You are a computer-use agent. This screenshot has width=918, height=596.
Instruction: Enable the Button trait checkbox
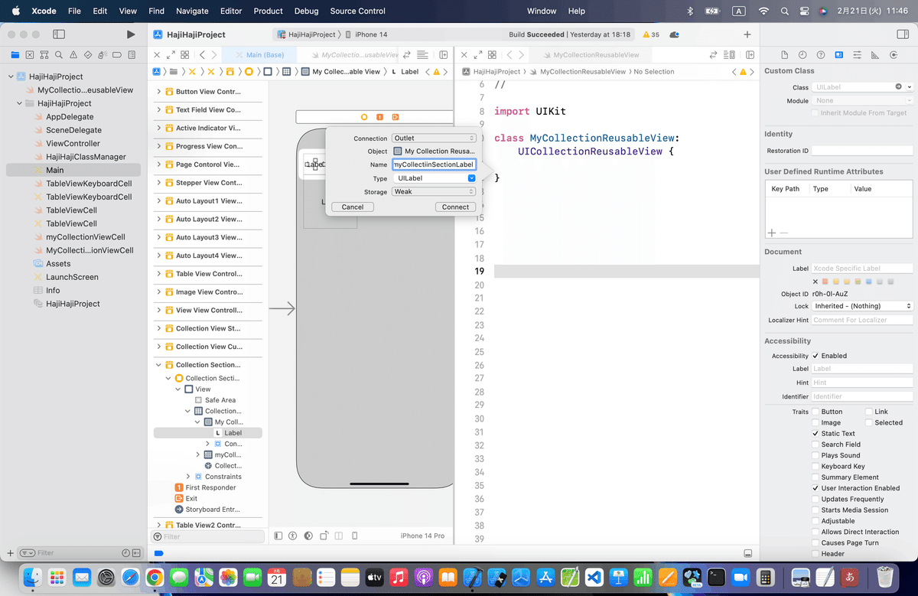click(815, 412)
